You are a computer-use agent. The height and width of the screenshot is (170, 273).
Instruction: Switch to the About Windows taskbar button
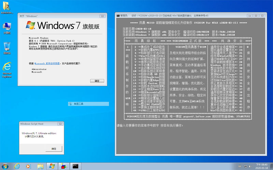click(52, 166)
